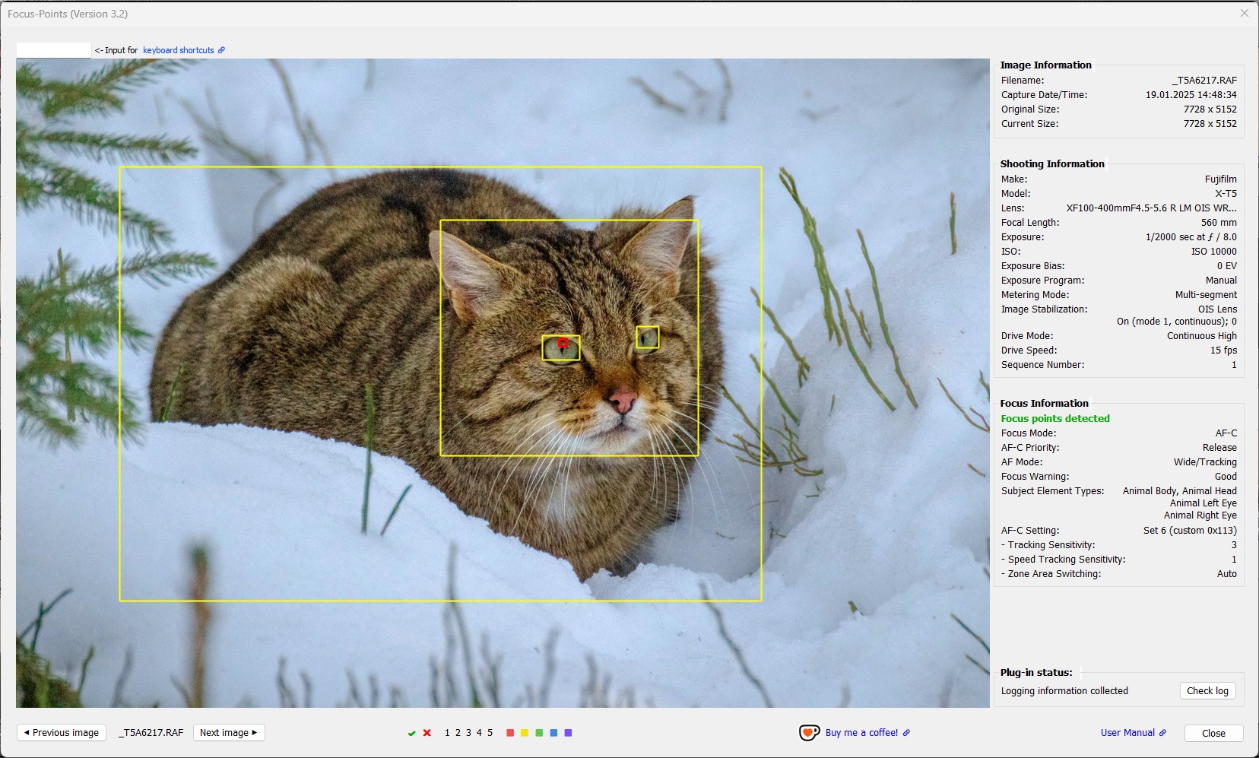This screenshot has width=1259, height=758.
Task: Select the purple color swatch
Action: pos(568,733)
